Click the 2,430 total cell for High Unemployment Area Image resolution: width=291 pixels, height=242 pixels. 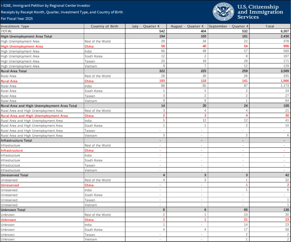[x=284, y=36]
